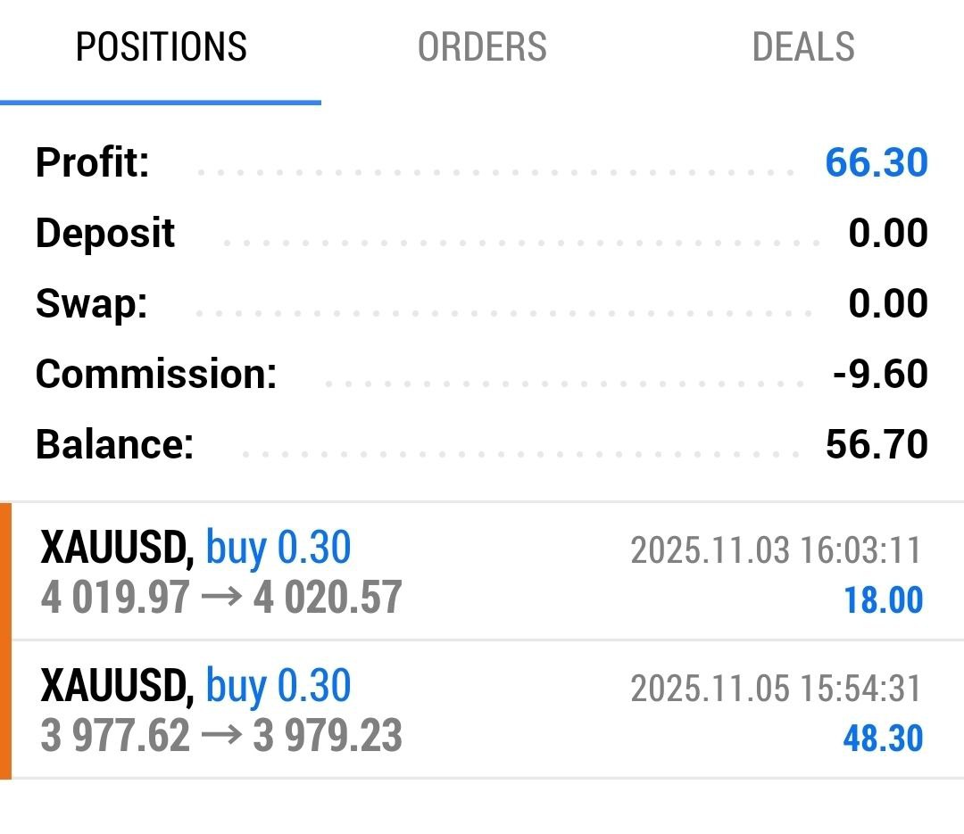964x834 pixels.
Task: Click the timestamp 2025.11.03 16:03:11
Action: (775, 550)
